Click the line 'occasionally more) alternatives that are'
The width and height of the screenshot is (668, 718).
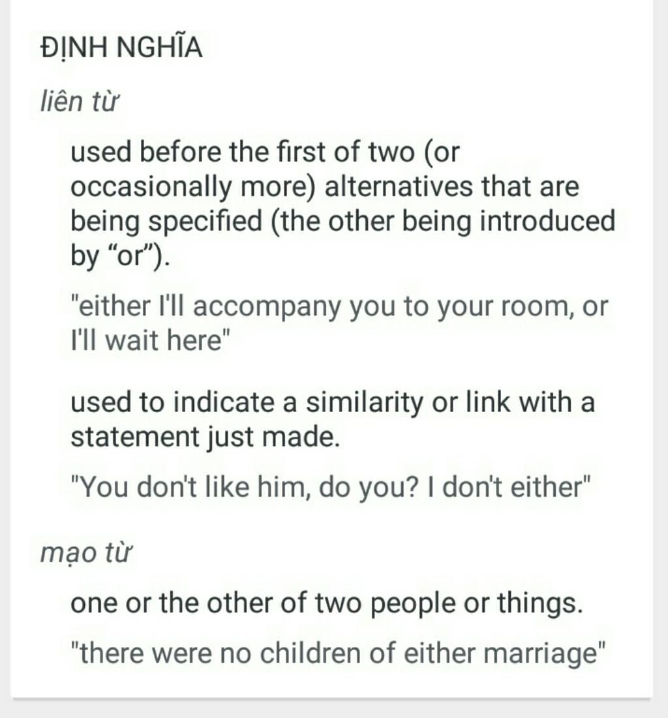click(x=324, y=187)
